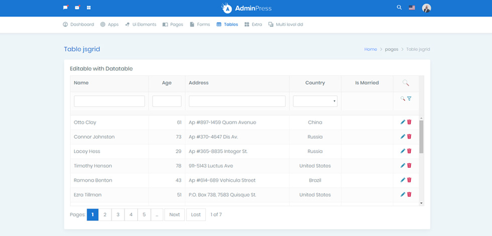This screenshot has width=492, height=236.
Task: Delete the Timothy Henson row
Action: tap(409, 165)
